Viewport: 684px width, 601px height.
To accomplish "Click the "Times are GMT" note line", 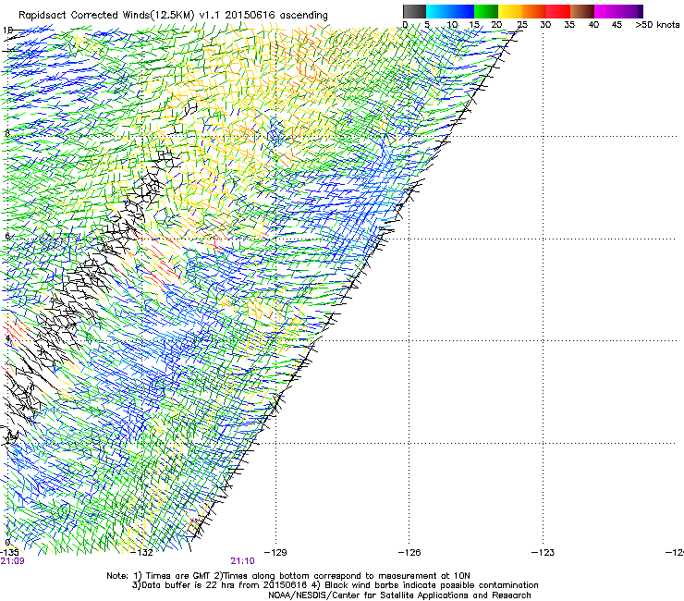I will [x=288, y=576].
